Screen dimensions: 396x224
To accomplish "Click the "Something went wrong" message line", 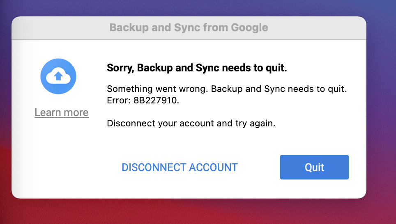I will click(227, 89).
